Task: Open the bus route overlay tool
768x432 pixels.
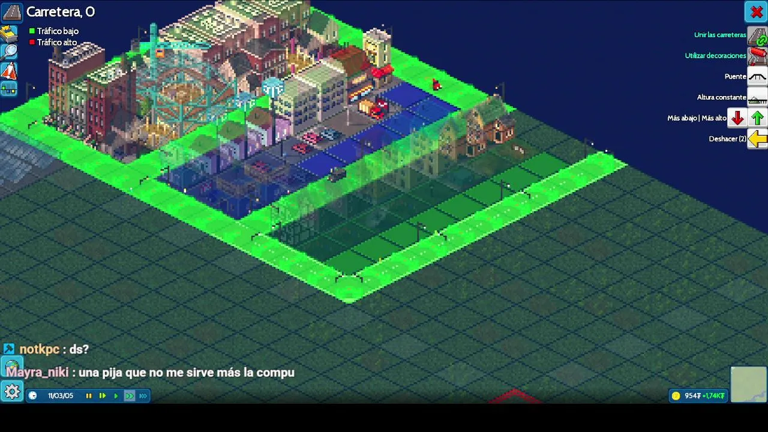Action: coord(9,89)
